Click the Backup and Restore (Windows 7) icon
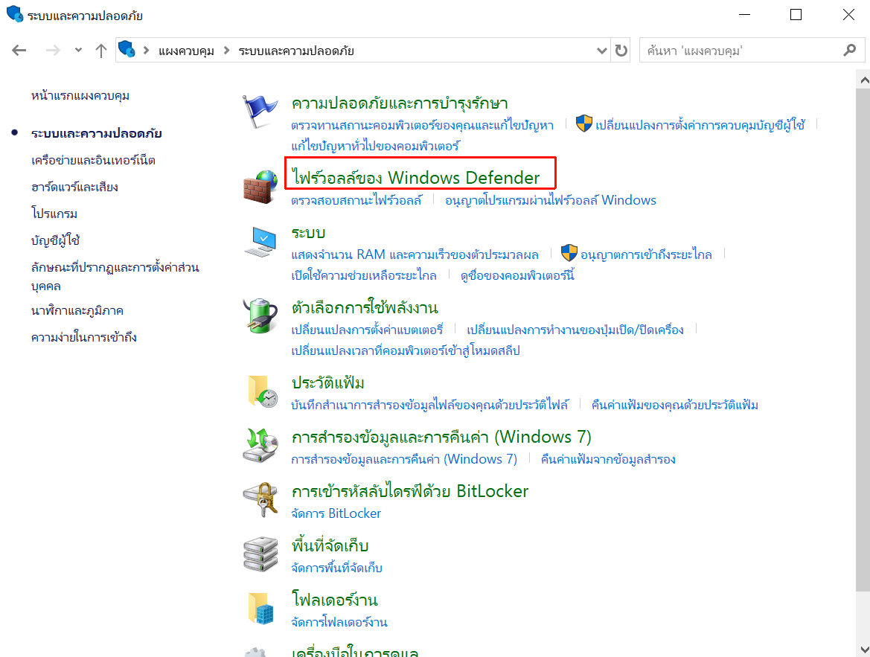 pos(260,445)
